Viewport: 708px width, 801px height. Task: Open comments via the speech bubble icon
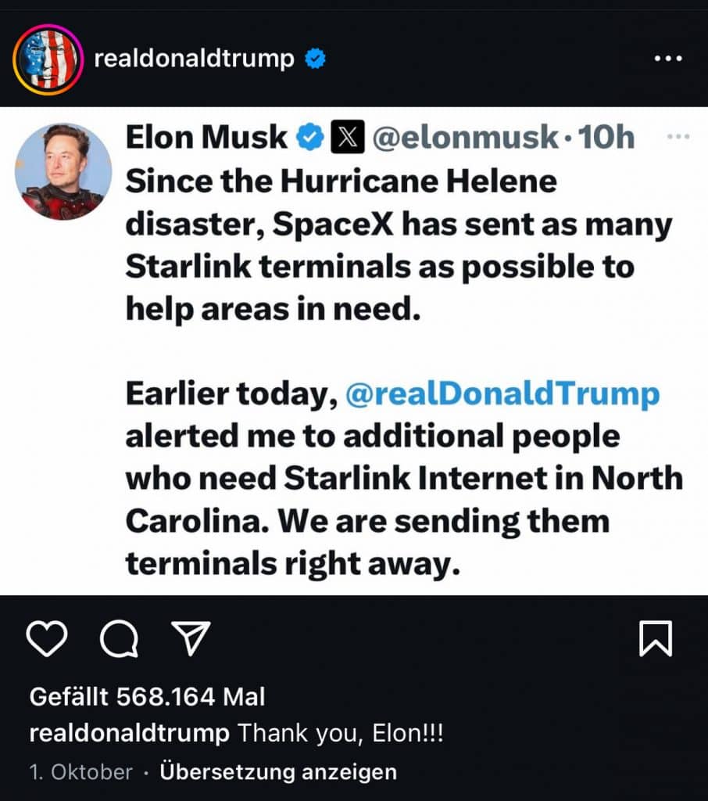pos(119,639)
